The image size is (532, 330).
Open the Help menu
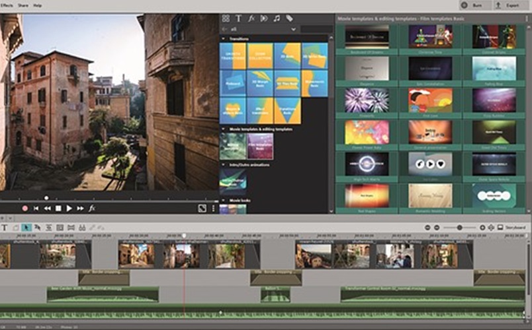pos(37,5)
